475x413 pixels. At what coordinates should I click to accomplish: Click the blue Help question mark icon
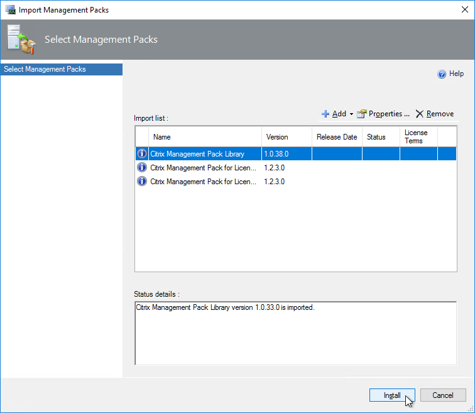(x=442, y=74)
